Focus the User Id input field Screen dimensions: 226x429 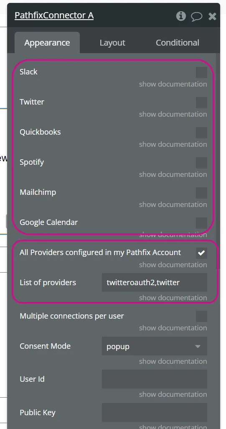coord(155,379)
